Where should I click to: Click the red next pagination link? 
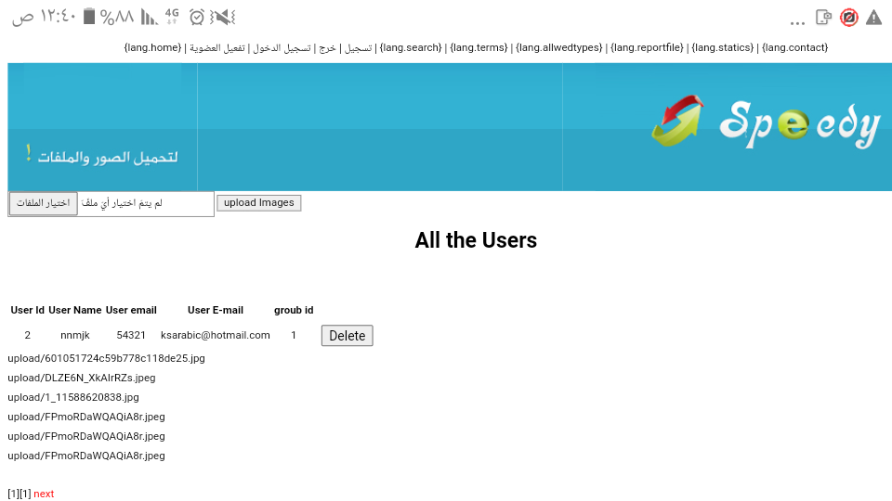[44, 494]
